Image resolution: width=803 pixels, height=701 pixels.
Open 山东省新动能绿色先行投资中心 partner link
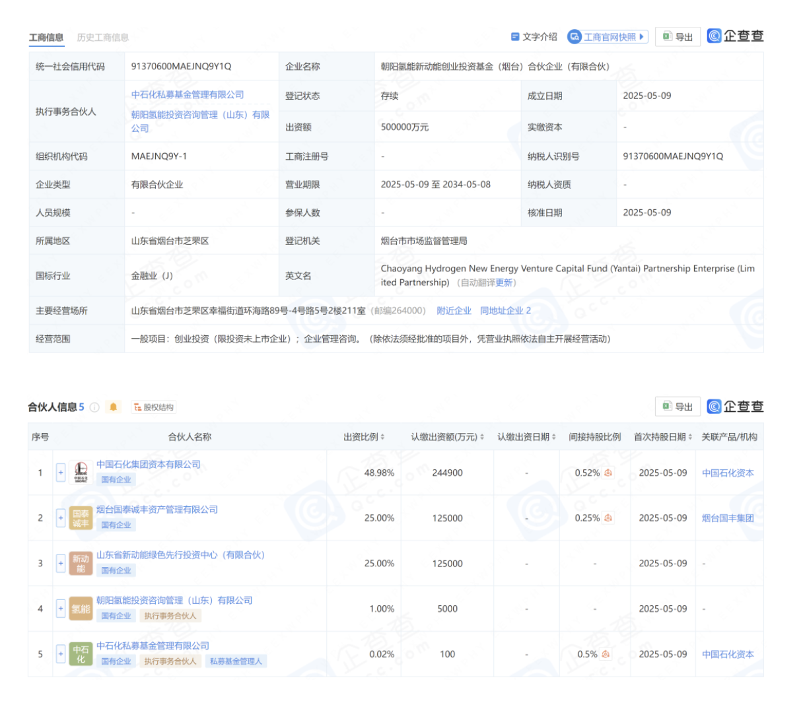[180, 555]
